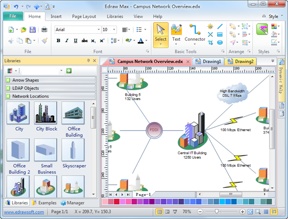
Task: Click the Print icon
Action: point(44,30)
